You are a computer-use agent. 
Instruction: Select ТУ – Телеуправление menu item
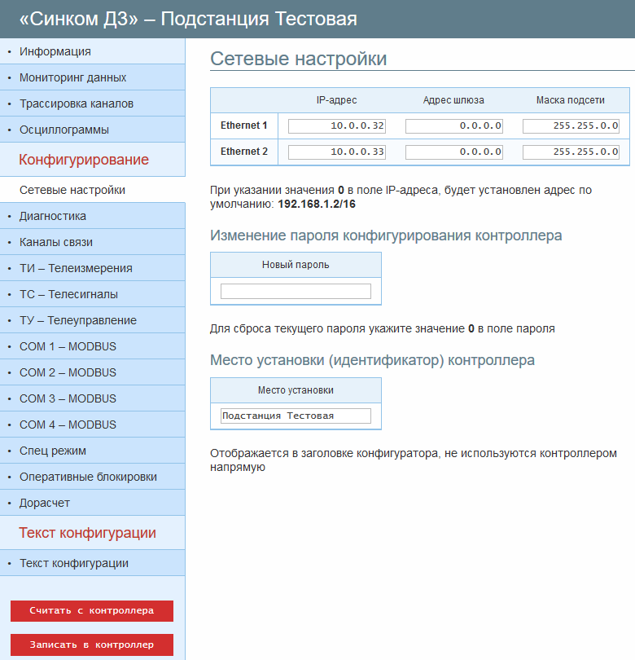tap(77, 320)
